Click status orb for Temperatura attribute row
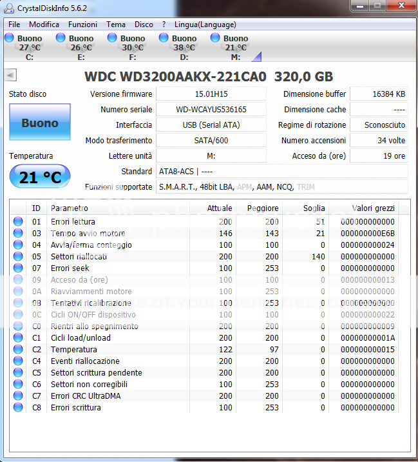 [18, 350]
